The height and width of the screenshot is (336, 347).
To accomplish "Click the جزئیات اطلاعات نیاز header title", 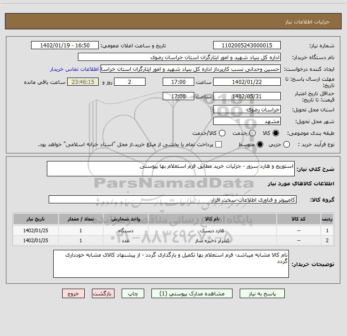I will [307, 22].
